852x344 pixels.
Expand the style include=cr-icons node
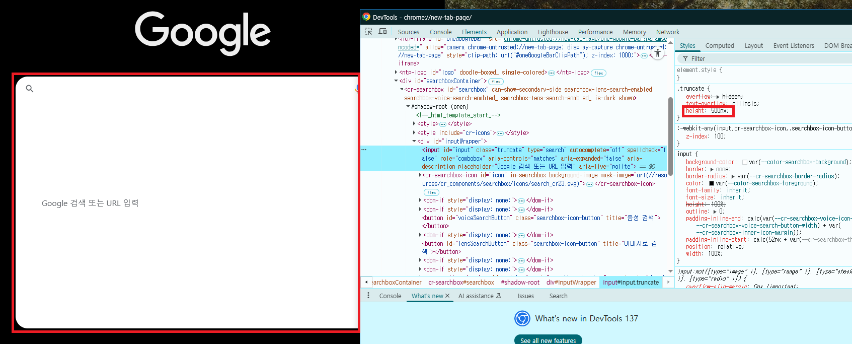(414, 133)
